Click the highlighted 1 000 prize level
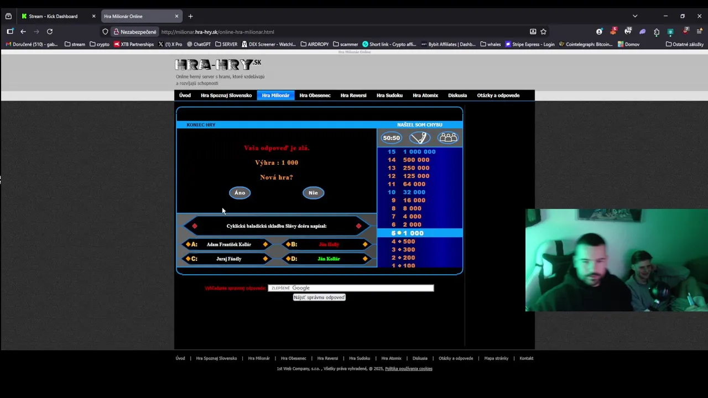 pos(420,233)
